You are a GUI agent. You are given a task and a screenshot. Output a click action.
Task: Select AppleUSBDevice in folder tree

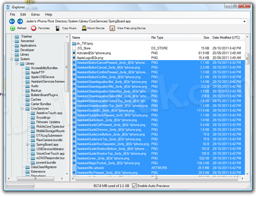(x=43, y=77)
